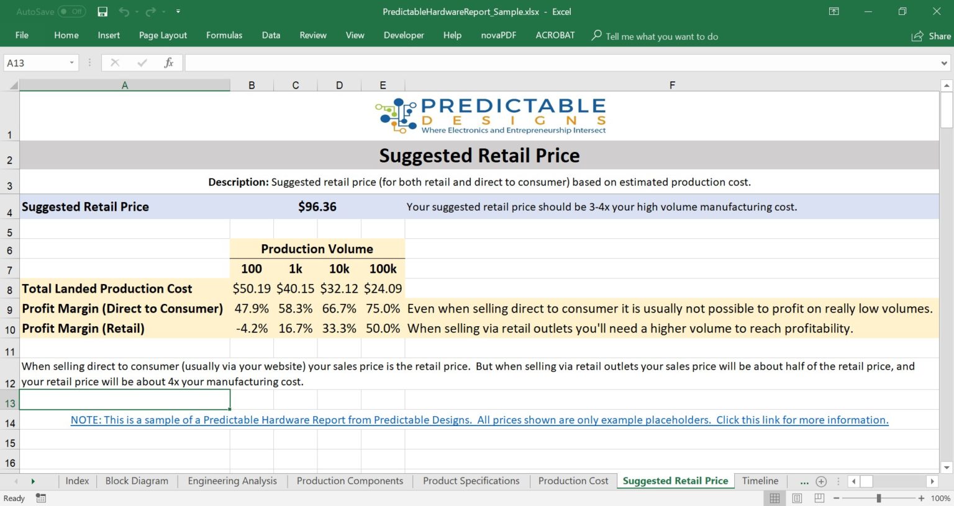Click the New Sheet plus button
This screenshot has height=506, width=954.
pyautogui.click(x=820, y=481)
